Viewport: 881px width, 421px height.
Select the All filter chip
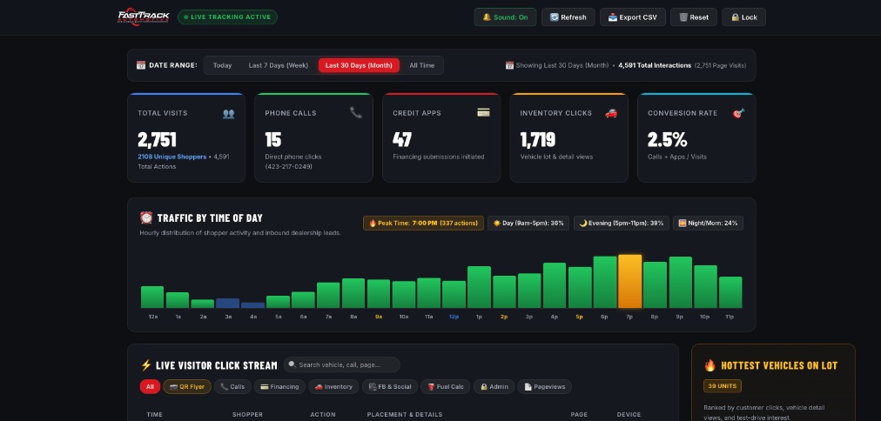[x=150, y=387]
